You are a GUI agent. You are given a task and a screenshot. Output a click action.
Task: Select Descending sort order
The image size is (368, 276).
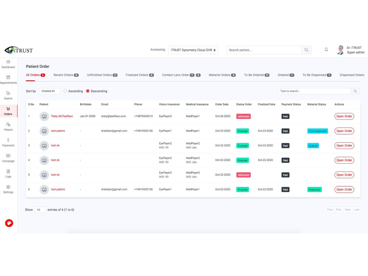pyautogui.click(x=88, y=91)
